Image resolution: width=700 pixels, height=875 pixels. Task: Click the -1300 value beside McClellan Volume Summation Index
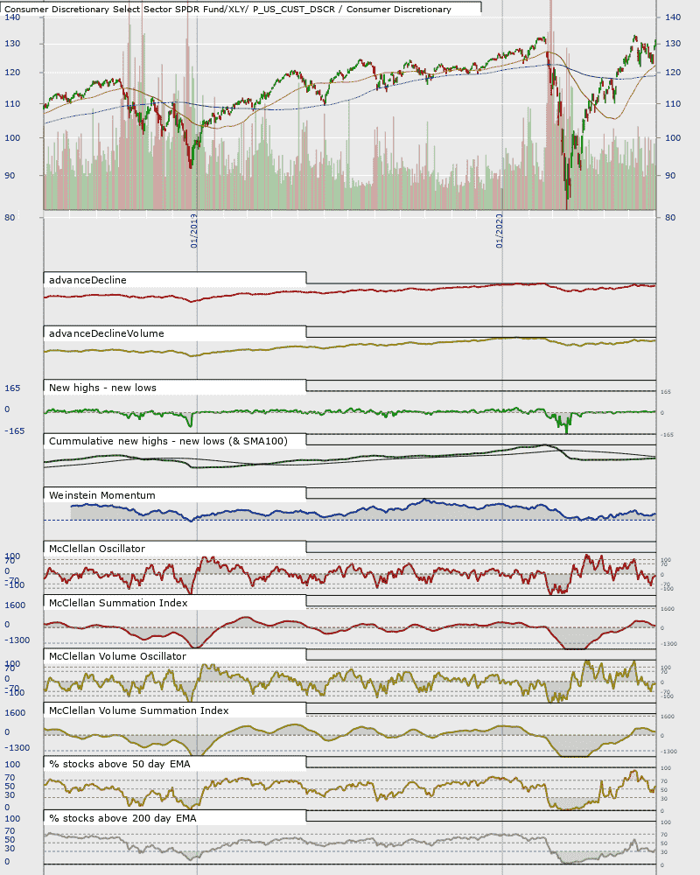17,748
